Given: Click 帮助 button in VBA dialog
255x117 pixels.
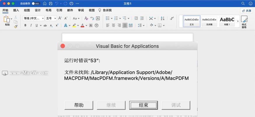Looking at the screenshot, I should tap(79, 105).
